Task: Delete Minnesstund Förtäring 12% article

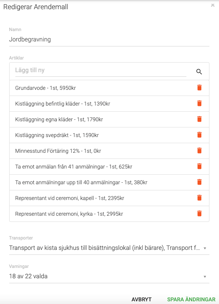Action: [199, 150]
